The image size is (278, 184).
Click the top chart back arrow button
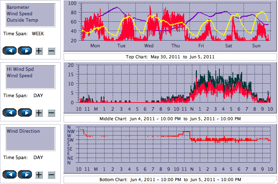click(x=10, y=51)
